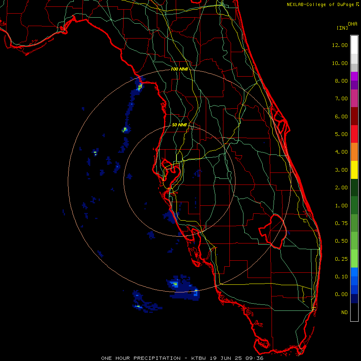Click the 100 NMI range ring label

tap(179, 69)
